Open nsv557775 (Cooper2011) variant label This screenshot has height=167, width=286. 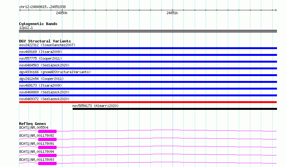tap(40, 58)
